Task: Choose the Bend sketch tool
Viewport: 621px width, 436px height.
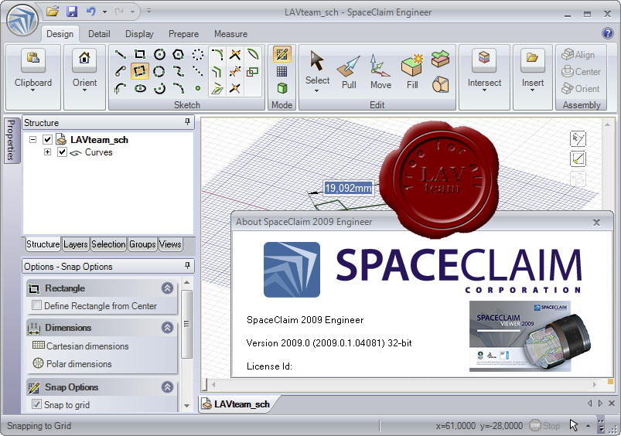Action: [x=253, y=54]
